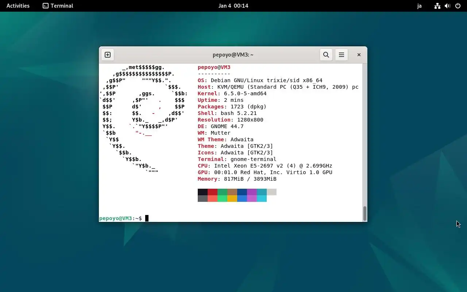Click the DE GNOME 44.7 line

221,126
